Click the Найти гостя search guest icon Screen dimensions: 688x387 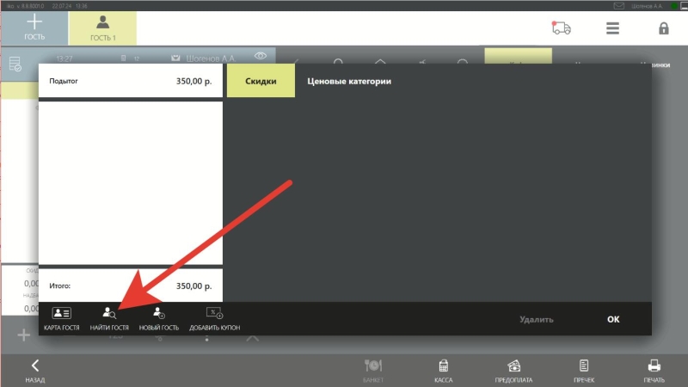coord(109,313)
